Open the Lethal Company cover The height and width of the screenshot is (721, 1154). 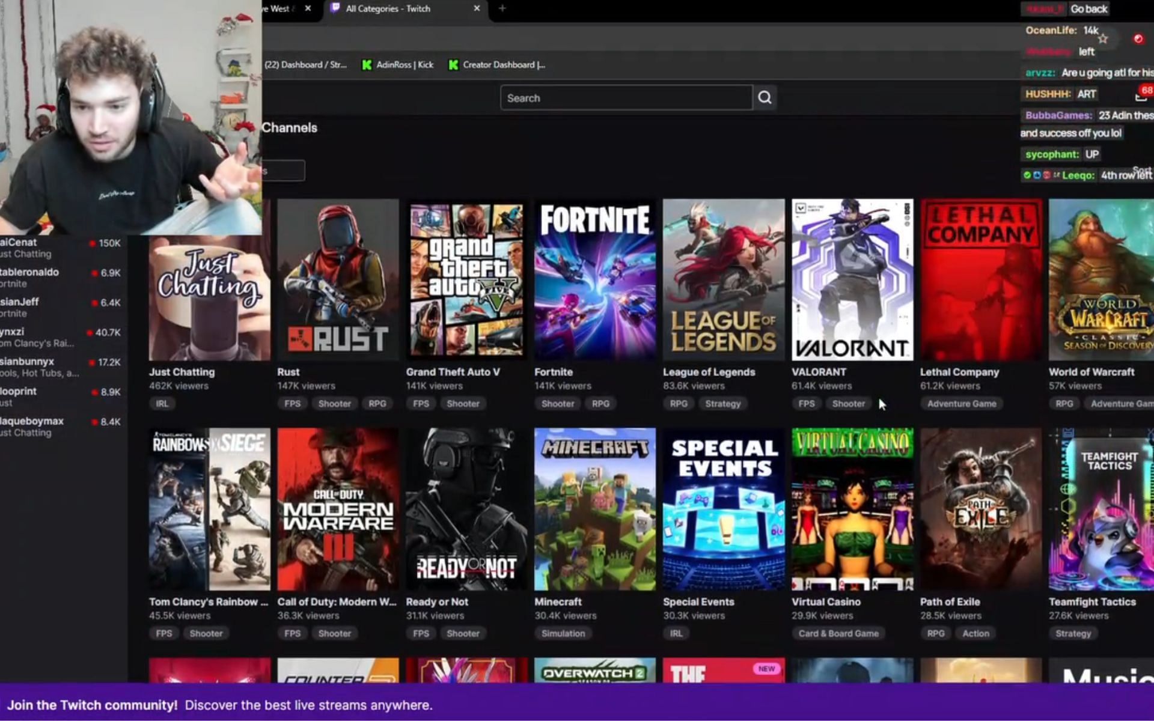(x=981, y=280)
